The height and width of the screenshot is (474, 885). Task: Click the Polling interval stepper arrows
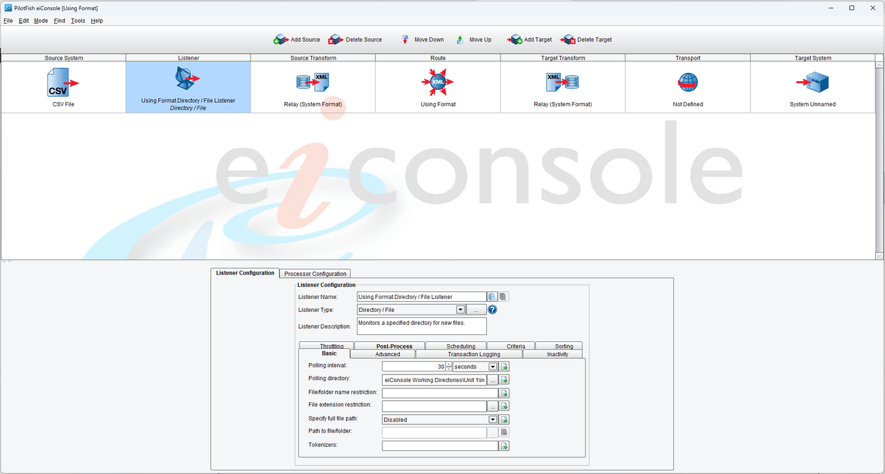coord(449,366)
